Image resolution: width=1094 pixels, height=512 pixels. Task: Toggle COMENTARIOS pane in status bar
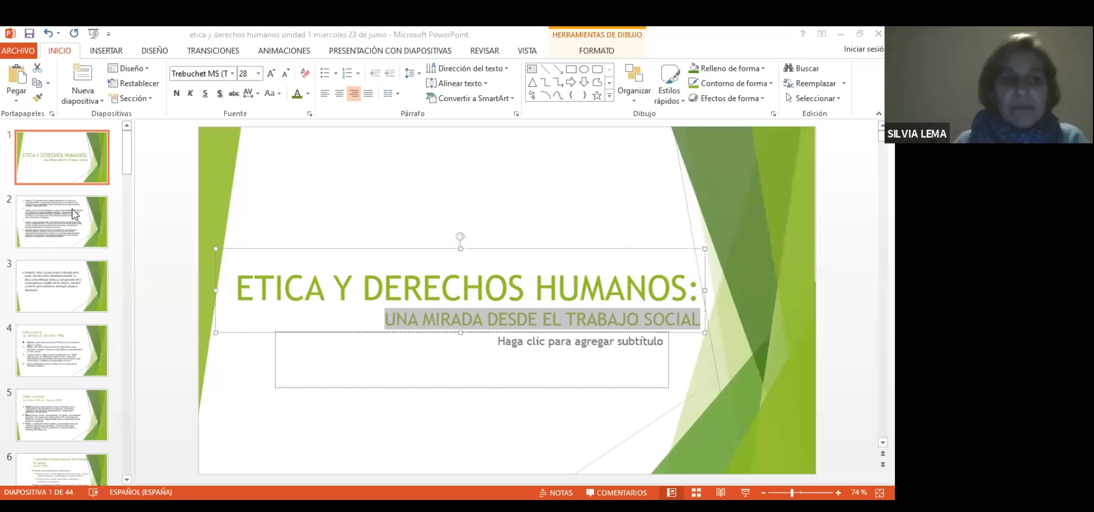(616, 493)
